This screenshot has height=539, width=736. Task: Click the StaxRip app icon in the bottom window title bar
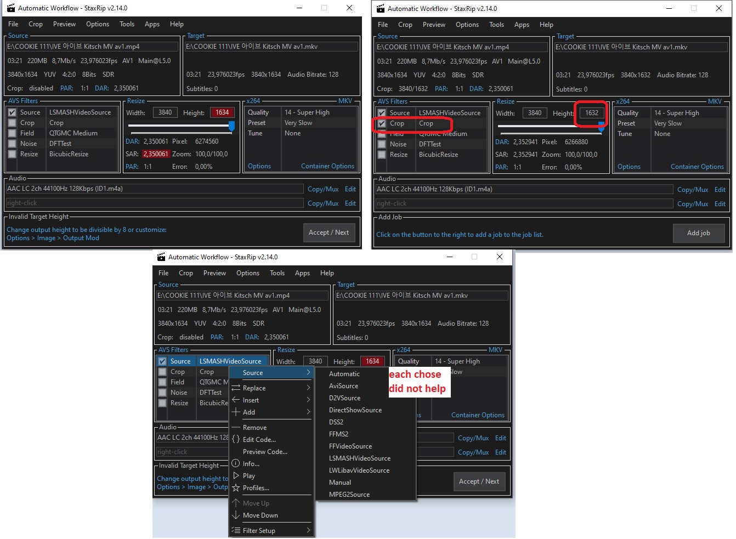click(161, 257)
